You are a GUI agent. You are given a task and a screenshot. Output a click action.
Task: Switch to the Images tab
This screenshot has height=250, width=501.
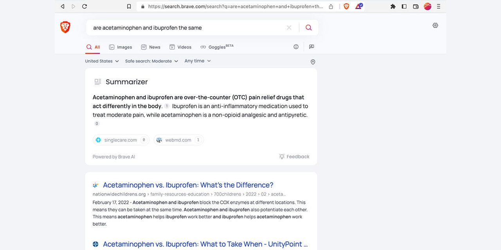(x=121, y=47)
